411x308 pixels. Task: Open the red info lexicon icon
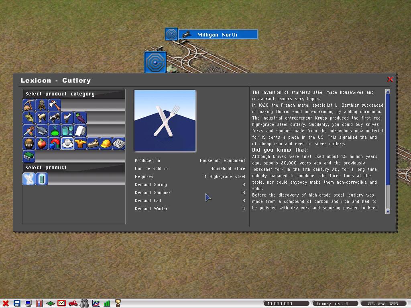tap(39, 304)
